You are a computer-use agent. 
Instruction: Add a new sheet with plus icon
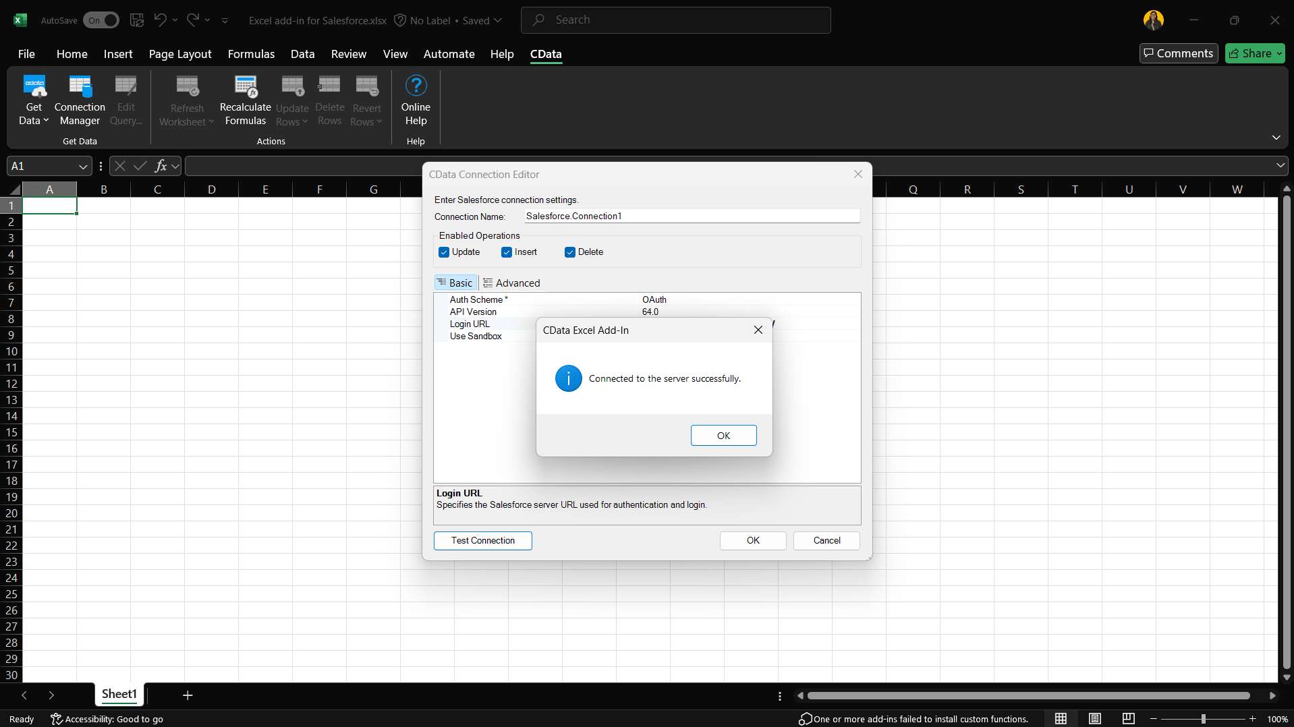188,695
